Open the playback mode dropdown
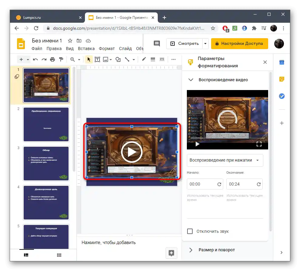The image size is (300, 271). click(225, 160)
